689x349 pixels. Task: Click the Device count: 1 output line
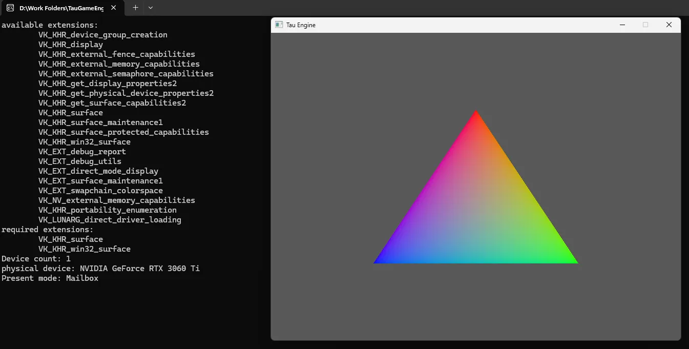click(x=35, y=258)
